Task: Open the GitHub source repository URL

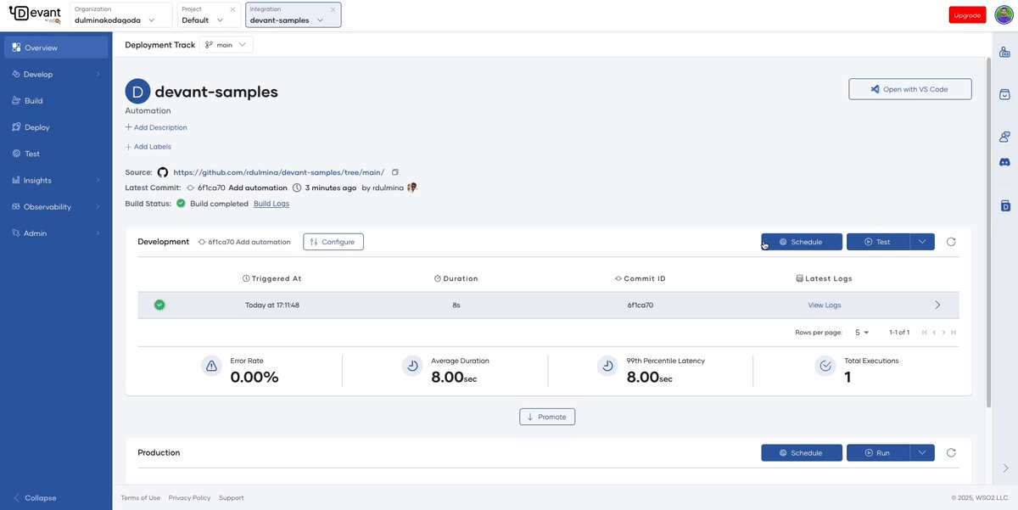Action: click(x=278, y=172)
